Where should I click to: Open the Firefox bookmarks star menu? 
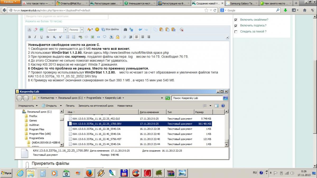(295, 10)
